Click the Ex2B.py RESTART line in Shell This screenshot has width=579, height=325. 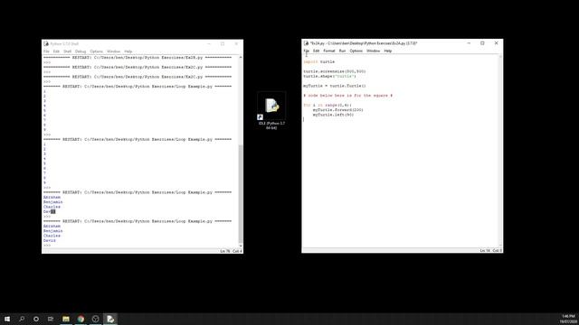point(138,58)
